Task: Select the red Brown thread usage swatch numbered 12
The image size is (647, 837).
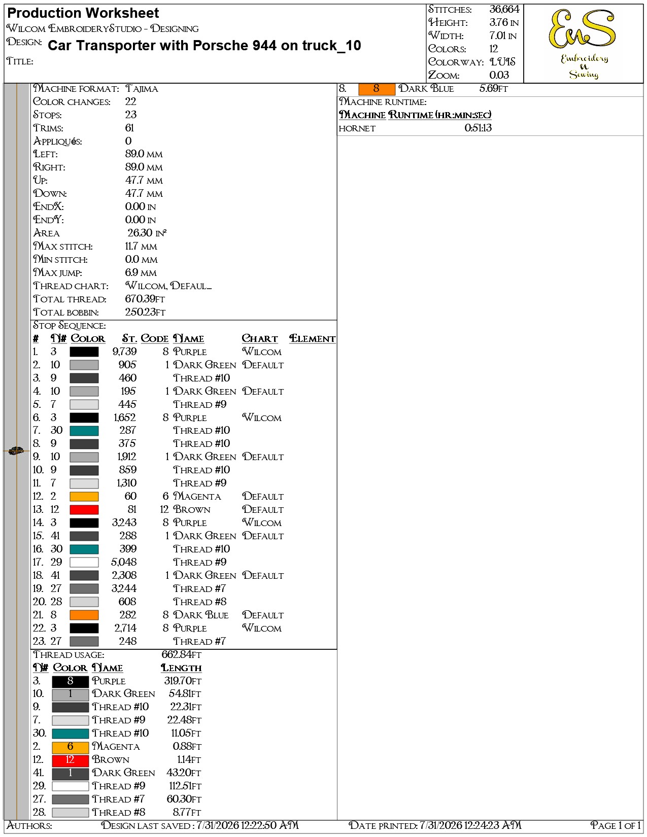Action: [x=71, y=760]
